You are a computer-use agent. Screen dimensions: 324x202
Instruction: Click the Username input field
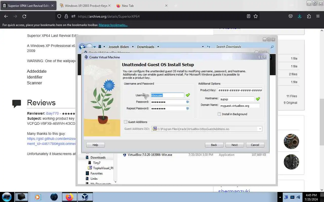pyautogui.click(x=167, y=95)
